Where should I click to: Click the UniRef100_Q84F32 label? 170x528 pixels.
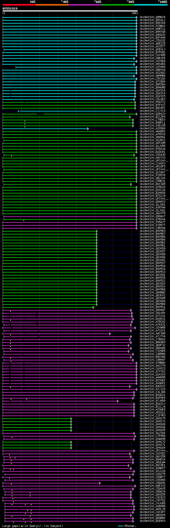[152, 345]
